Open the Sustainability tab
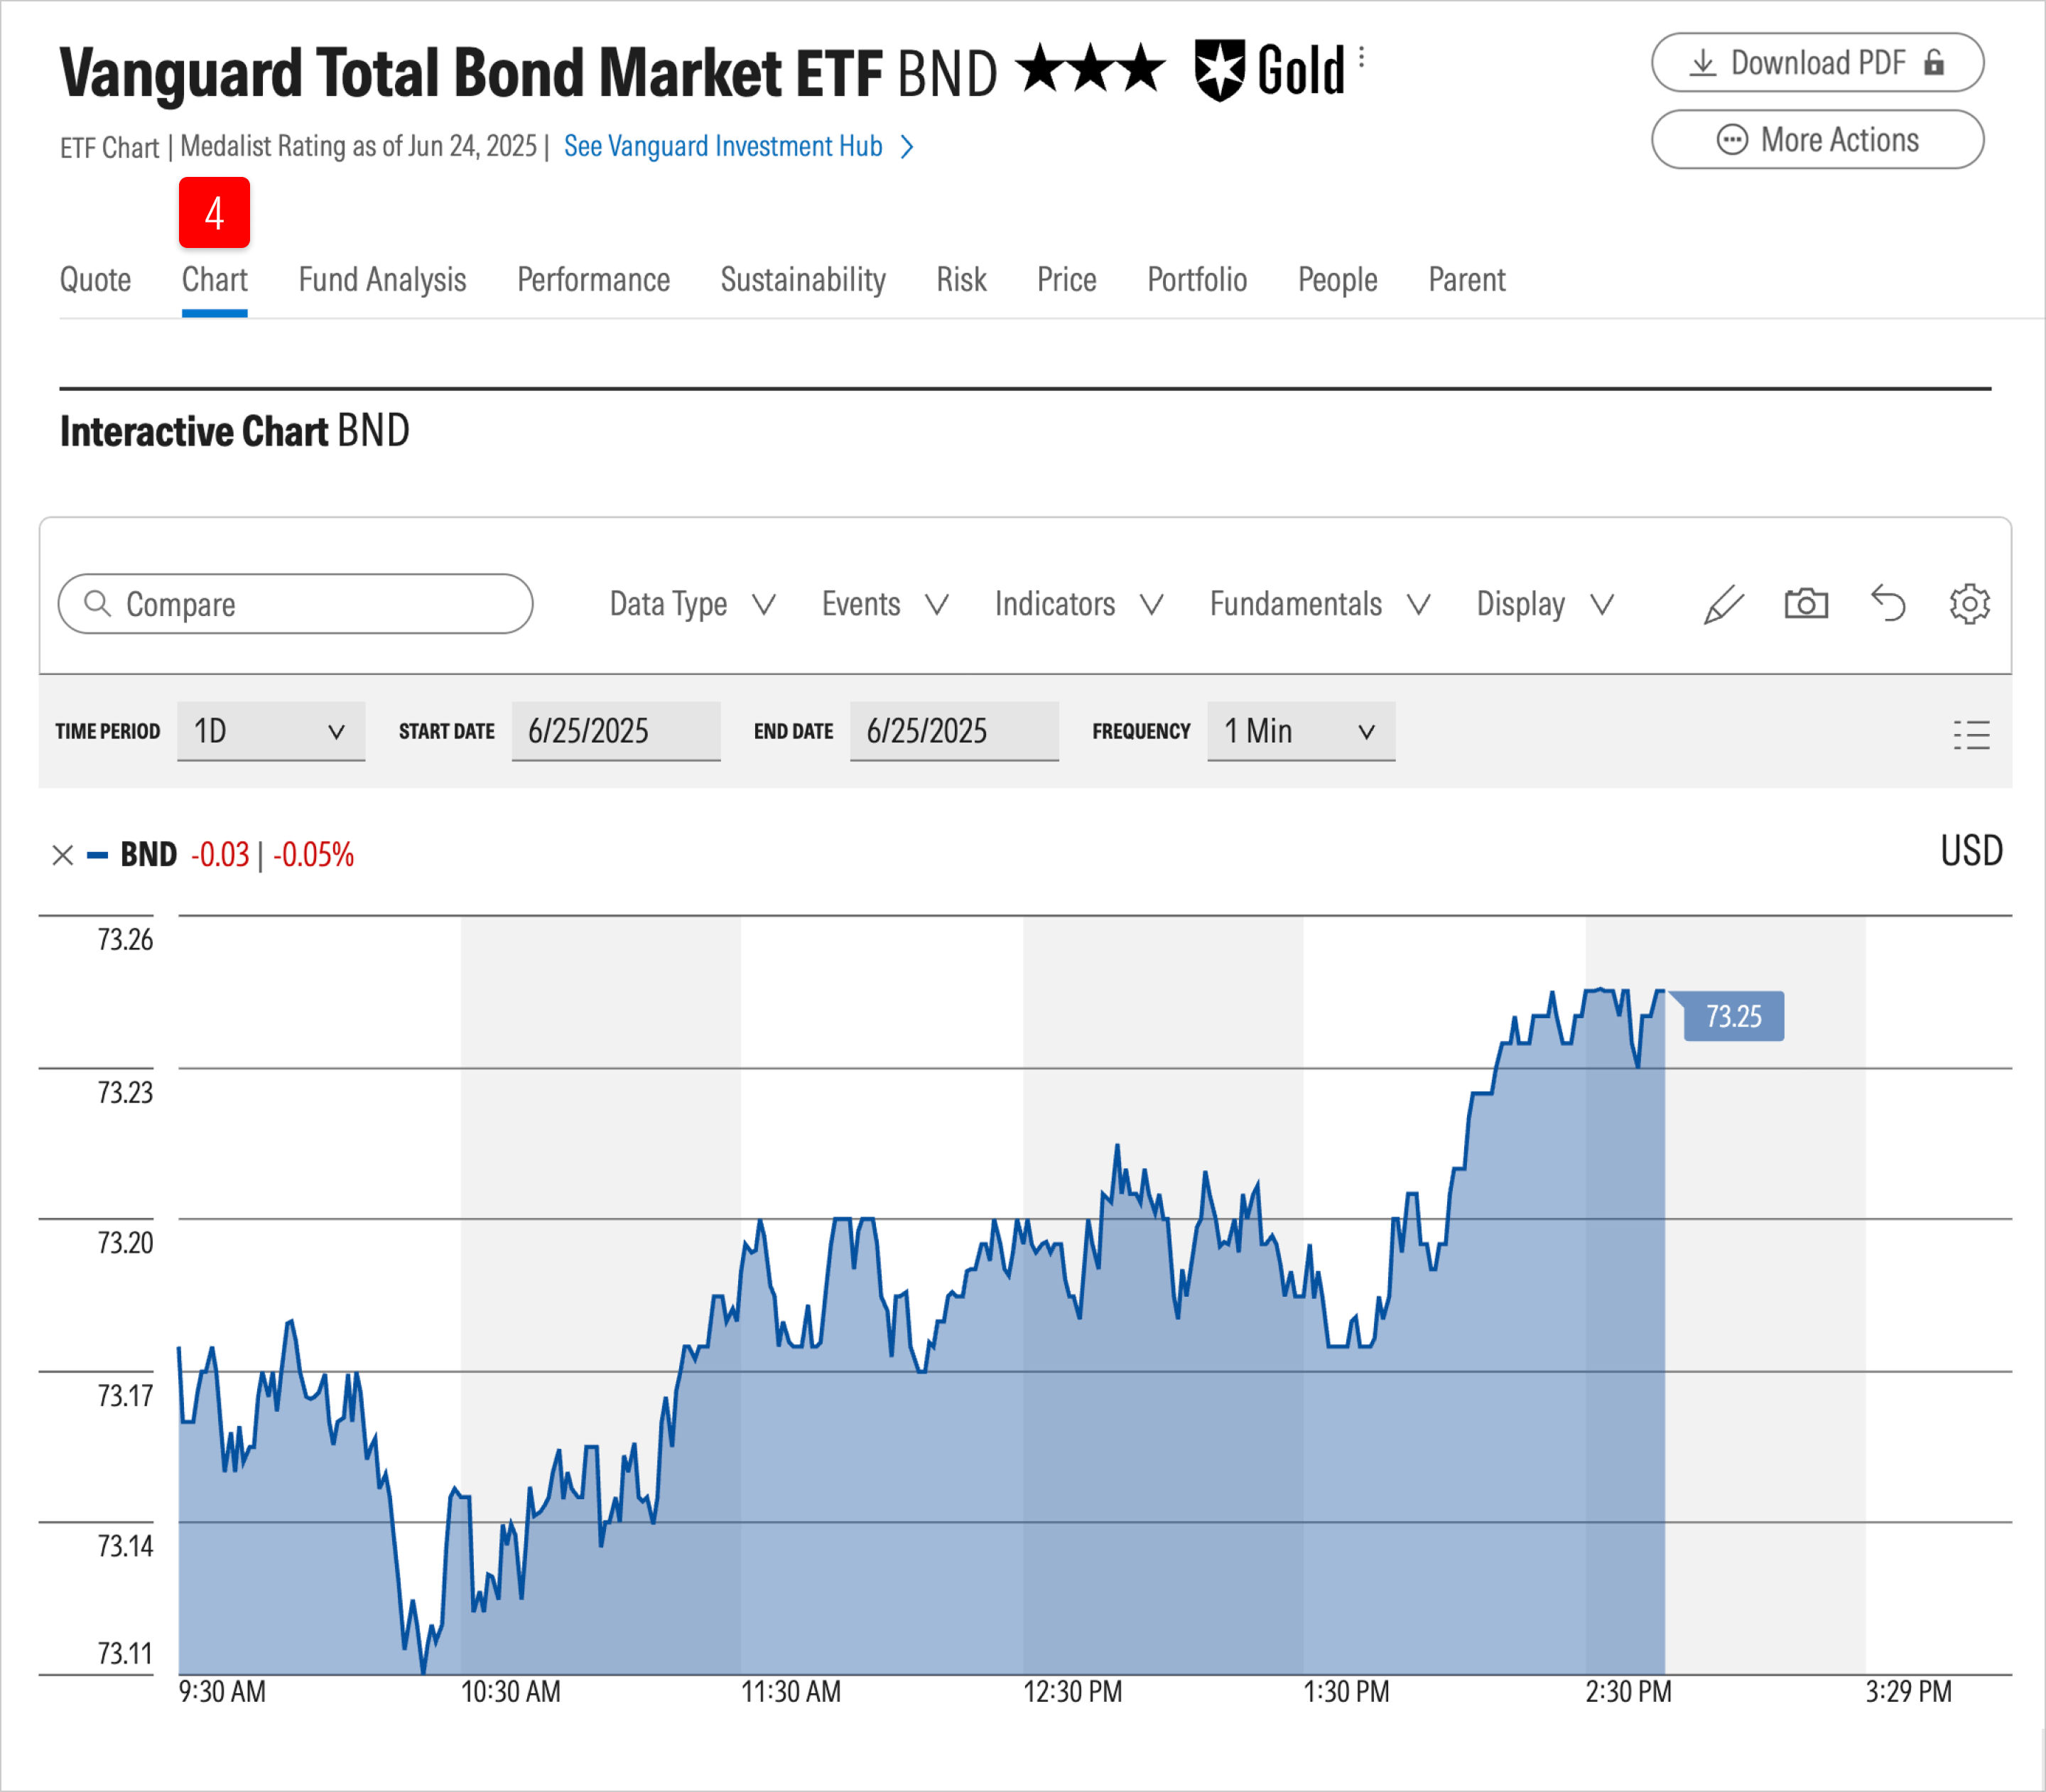 tap(803, 280)
